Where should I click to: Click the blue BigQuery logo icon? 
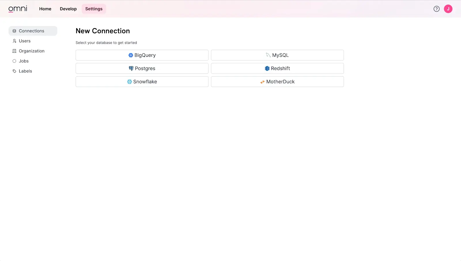[131, 55]
